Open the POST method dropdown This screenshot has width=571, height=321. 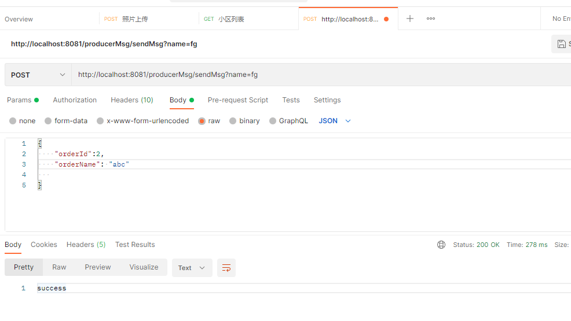38,75
